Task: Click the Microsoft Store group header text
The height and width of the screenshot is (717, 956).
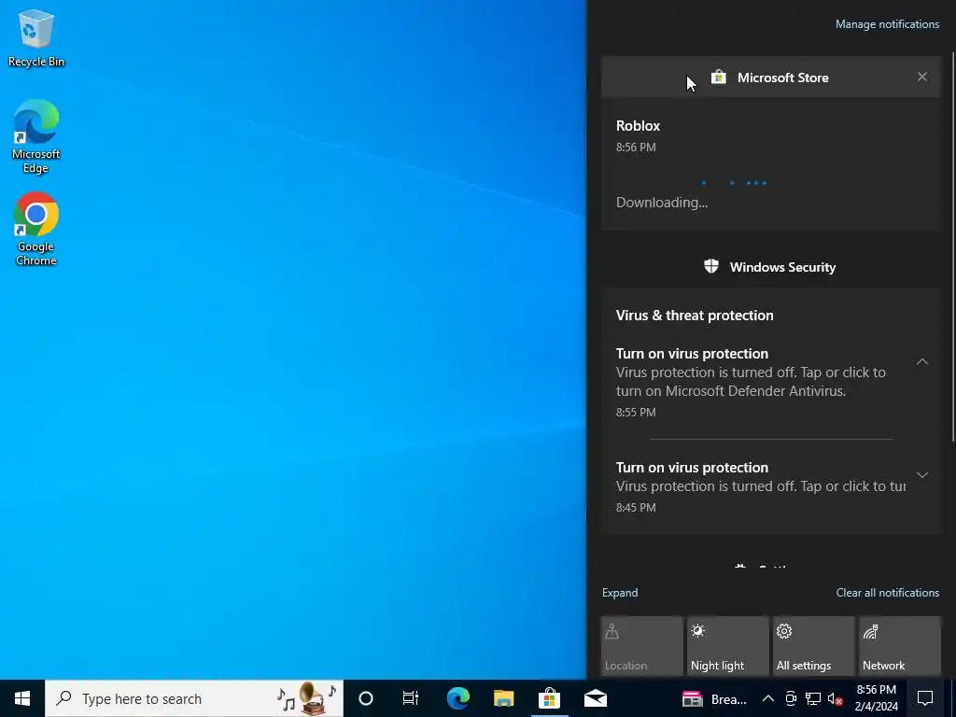Action: (783, 77)
